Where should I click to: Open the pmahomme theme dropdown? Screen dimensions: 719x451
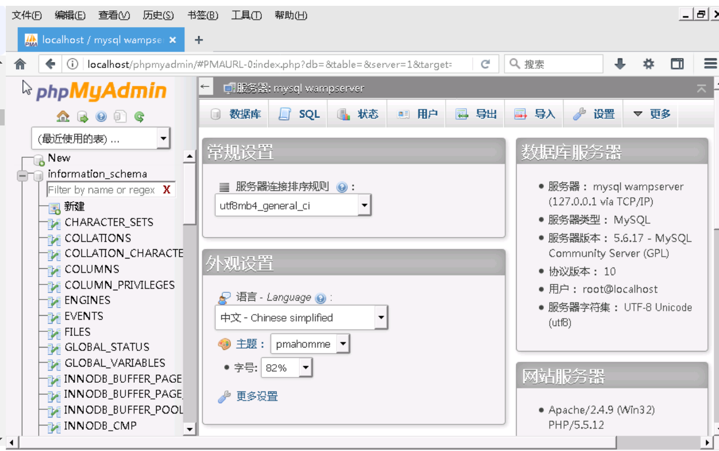pyautogui.click(x=310, y=344)
